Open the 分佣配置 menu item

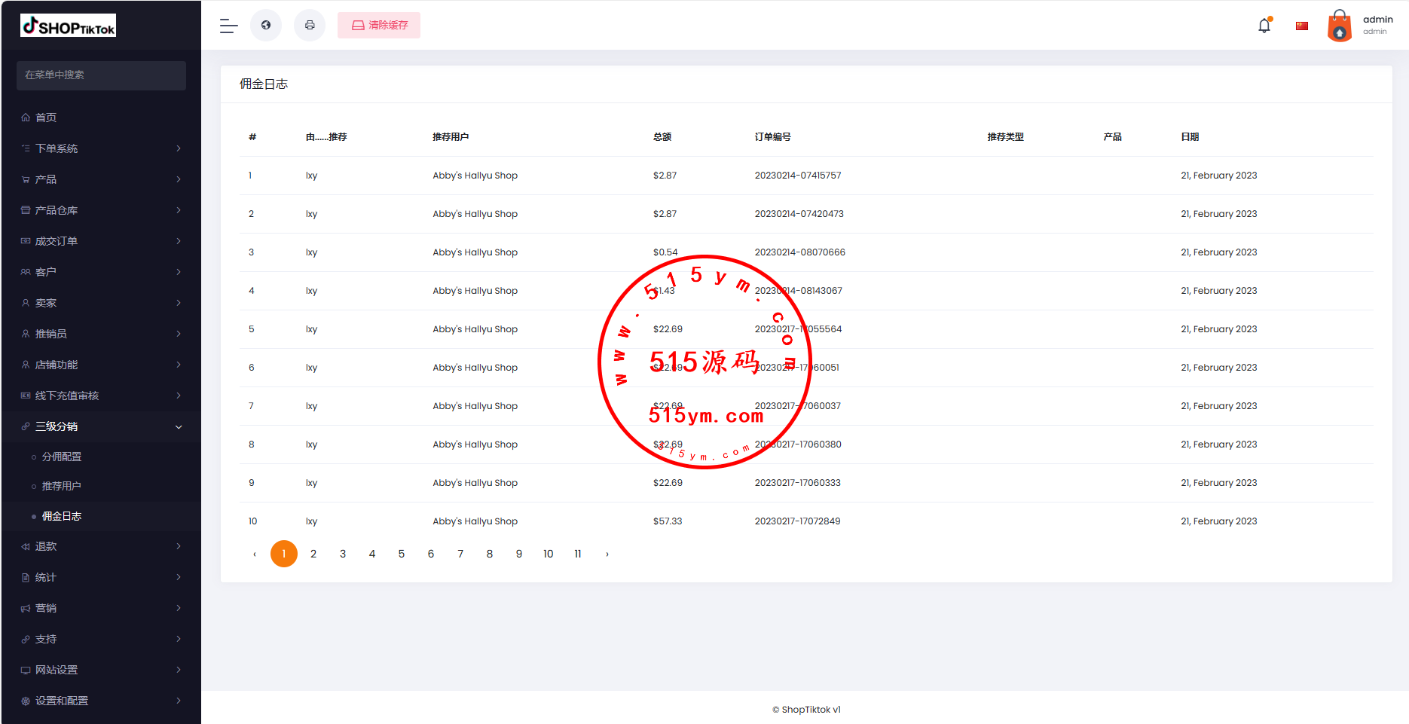(x=62, y=457)
